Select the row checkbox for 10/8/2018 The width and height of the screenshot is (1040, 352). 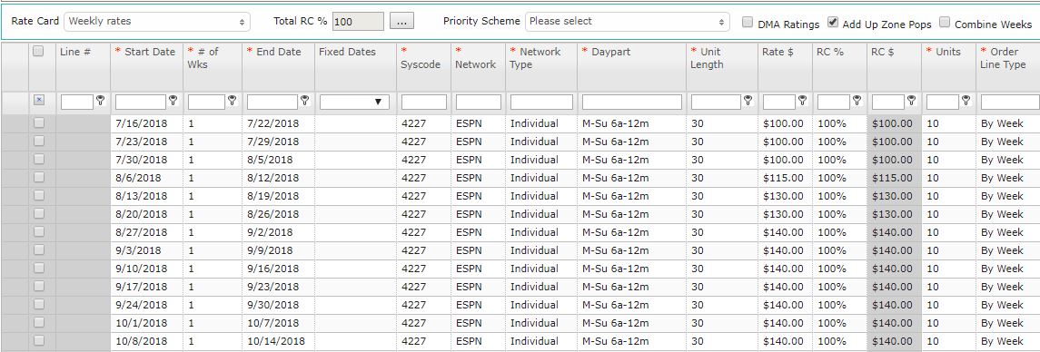point(38,340)
